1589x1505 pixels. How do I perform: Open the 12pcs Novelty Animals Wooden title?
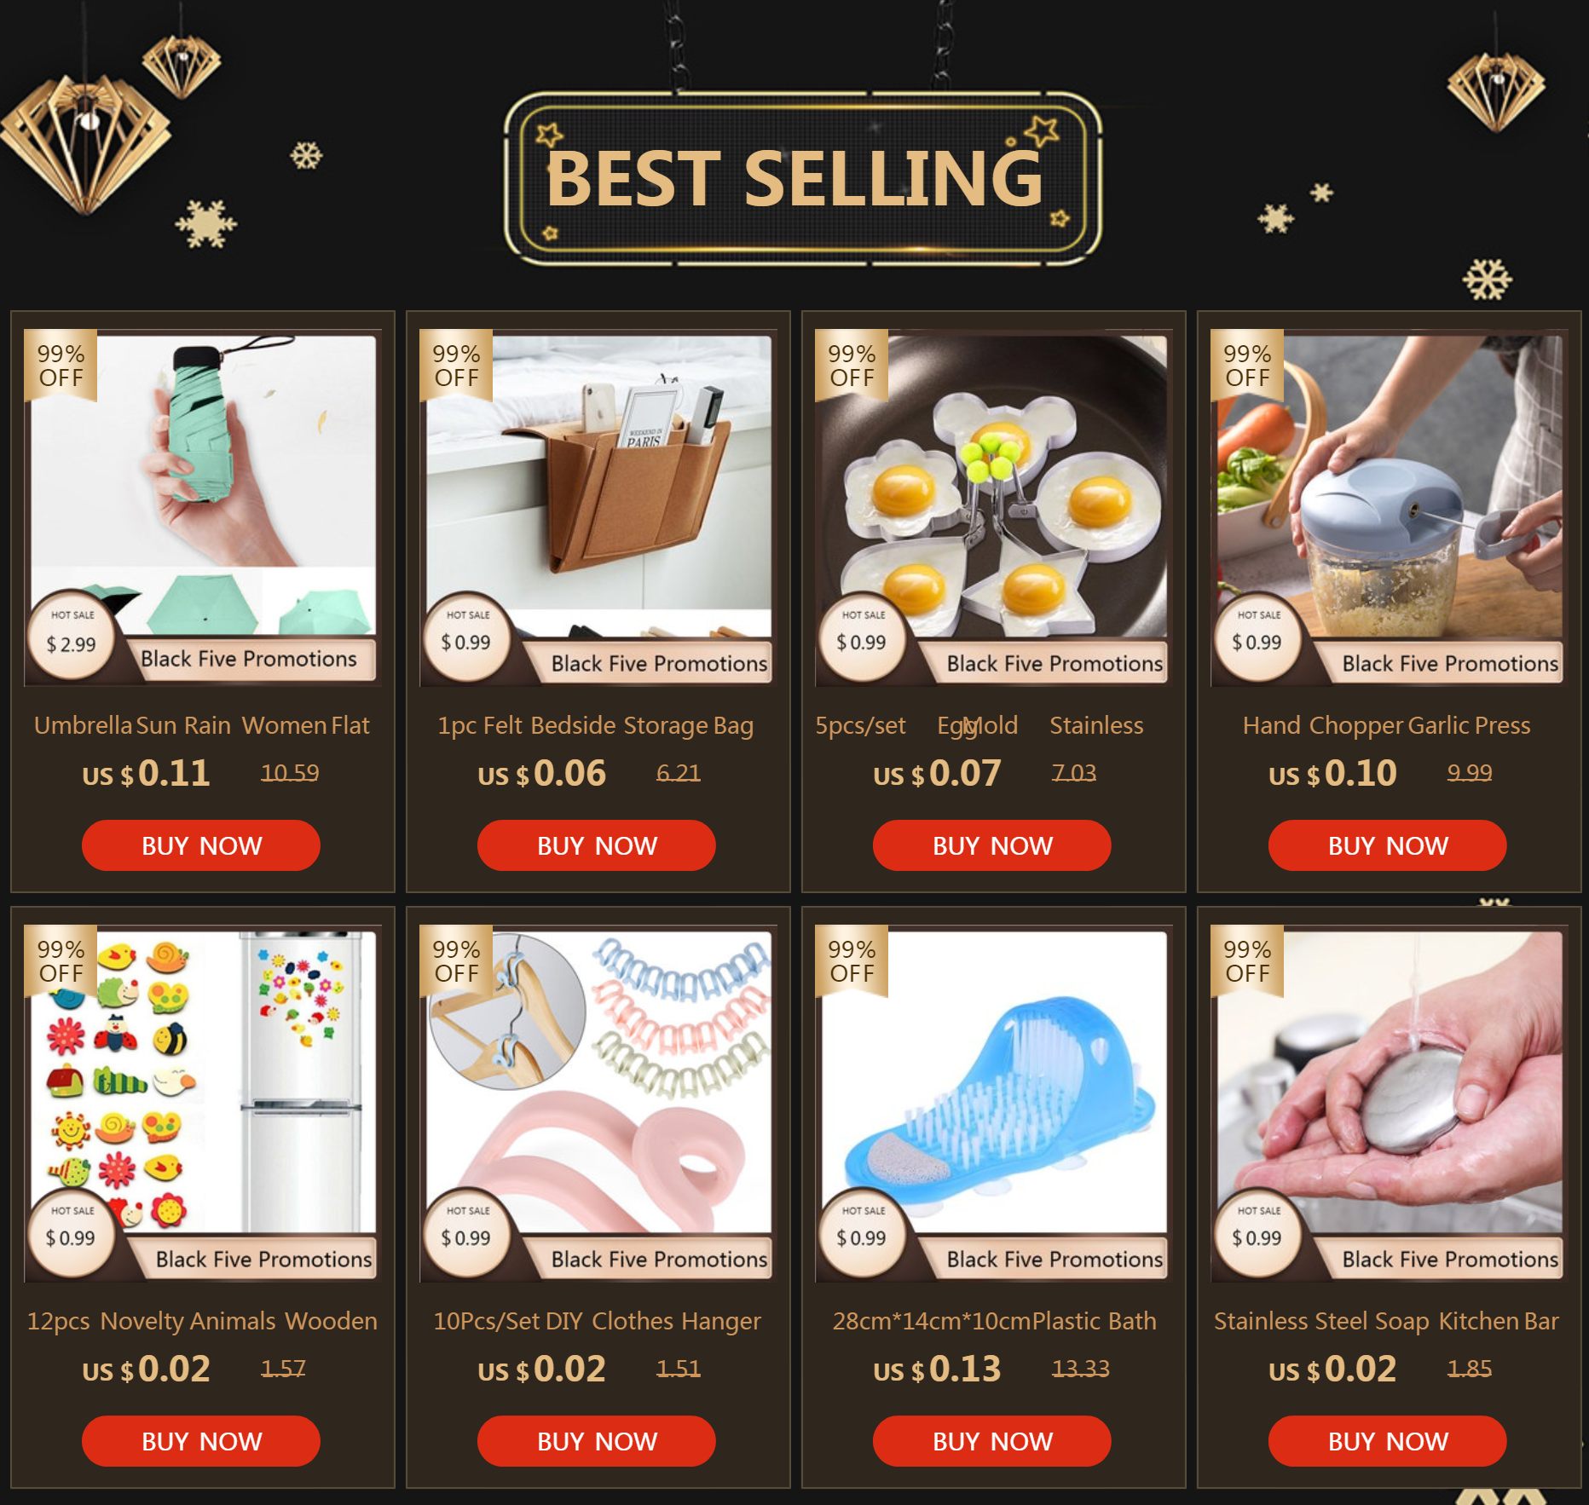(x=202, y=1321)
